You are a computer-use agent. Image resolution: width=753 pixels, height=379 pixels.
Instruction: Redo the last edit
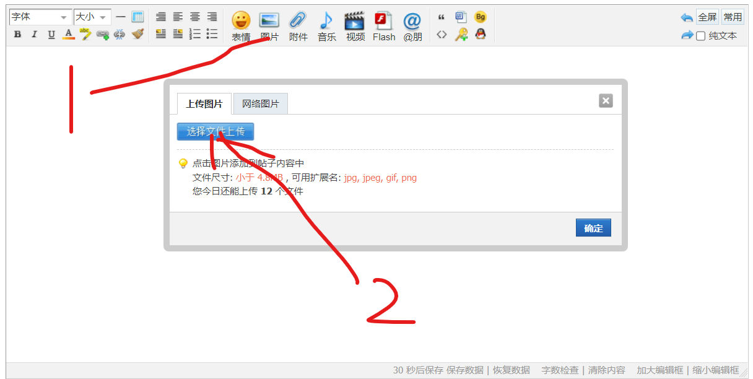tap(687, 35)
